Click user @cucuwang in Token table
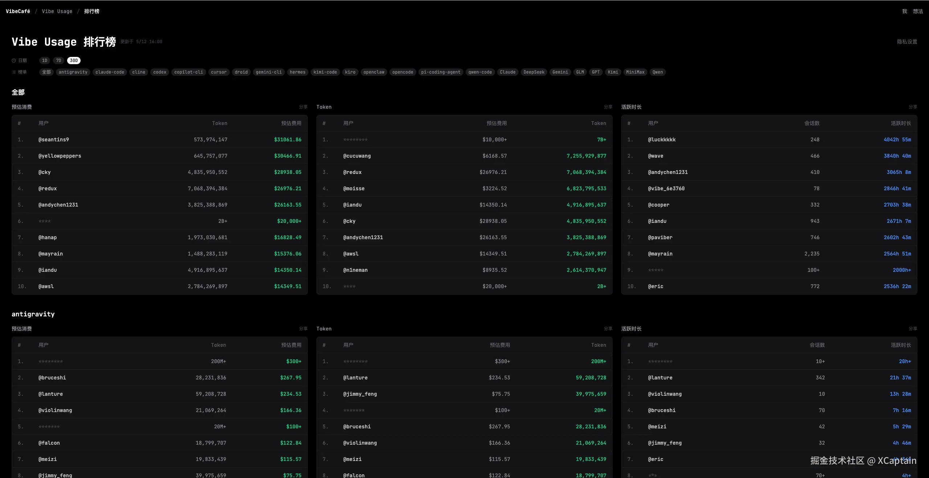 357,156
